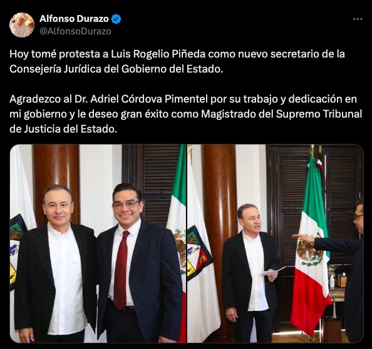Click the paper held by governor
This screenshot has height=349, width=372.
coord(273,271)
